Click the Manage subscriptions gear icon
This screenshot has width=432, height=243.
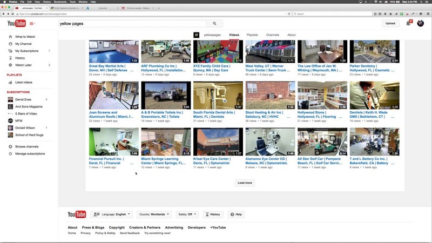coord(10,154)
